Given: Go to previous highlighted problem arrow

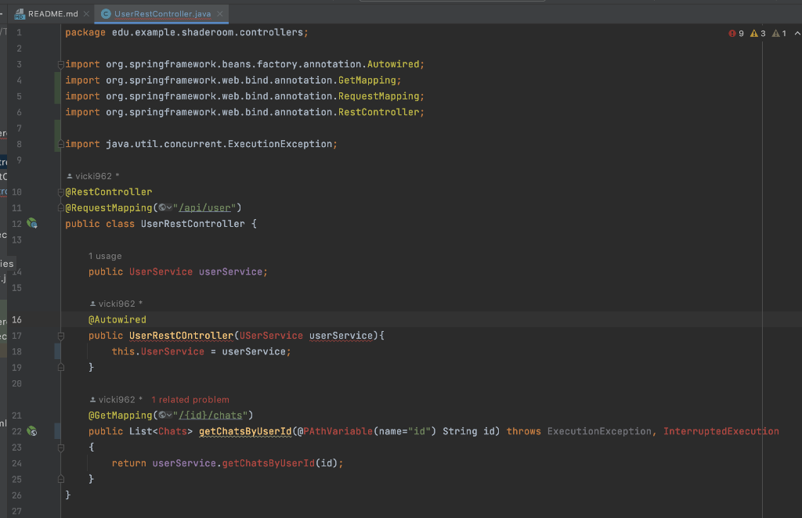Looking at the screenshot, I should [797, 33].
